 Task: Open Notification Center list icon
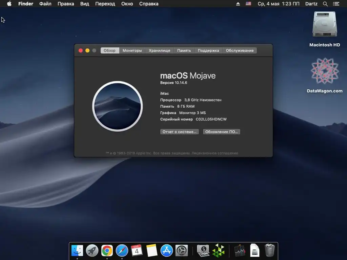[336, 4]
